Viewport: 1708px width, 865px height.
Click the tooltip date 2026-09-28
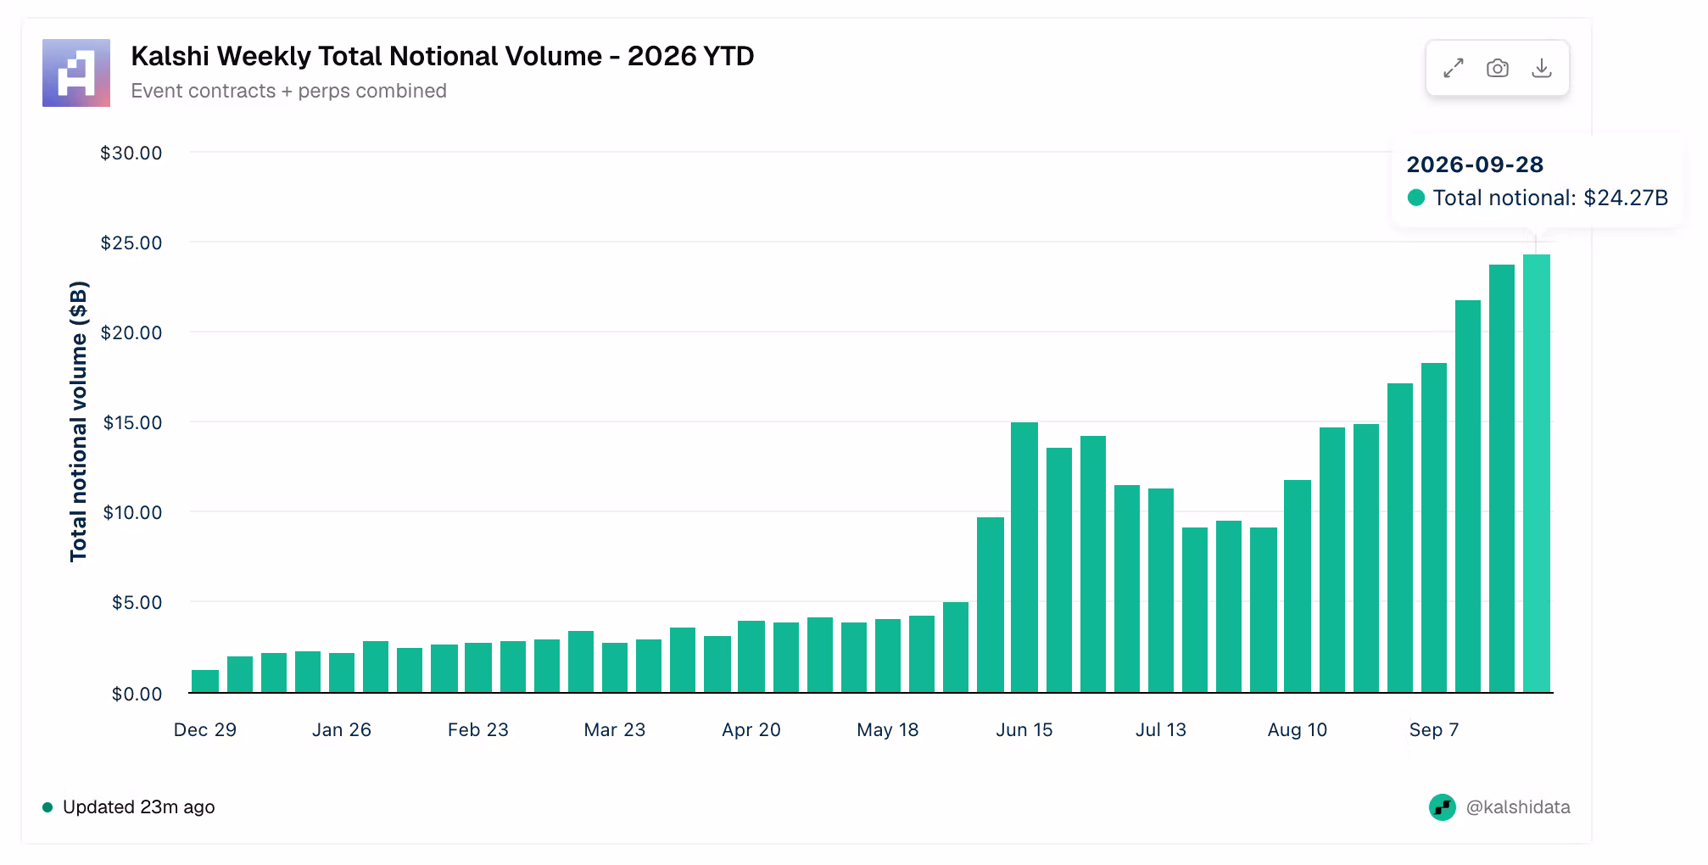(x=1475, y=165)
